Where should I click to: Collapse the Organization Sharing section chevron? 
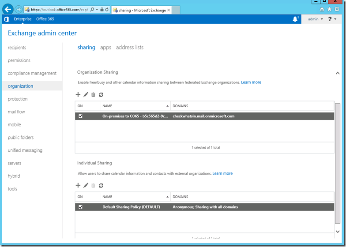pyautogui.click(x=337, y=73)
